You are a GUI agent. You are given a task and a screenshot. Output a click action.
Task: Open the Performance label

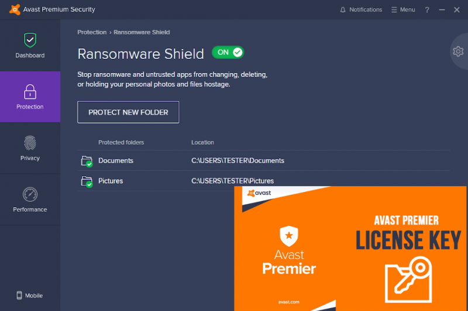(x=30, y=209)
